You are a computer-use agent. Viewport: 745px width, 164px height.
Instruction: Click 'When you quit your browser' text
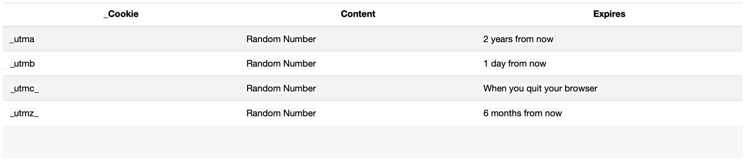point(540,88)
